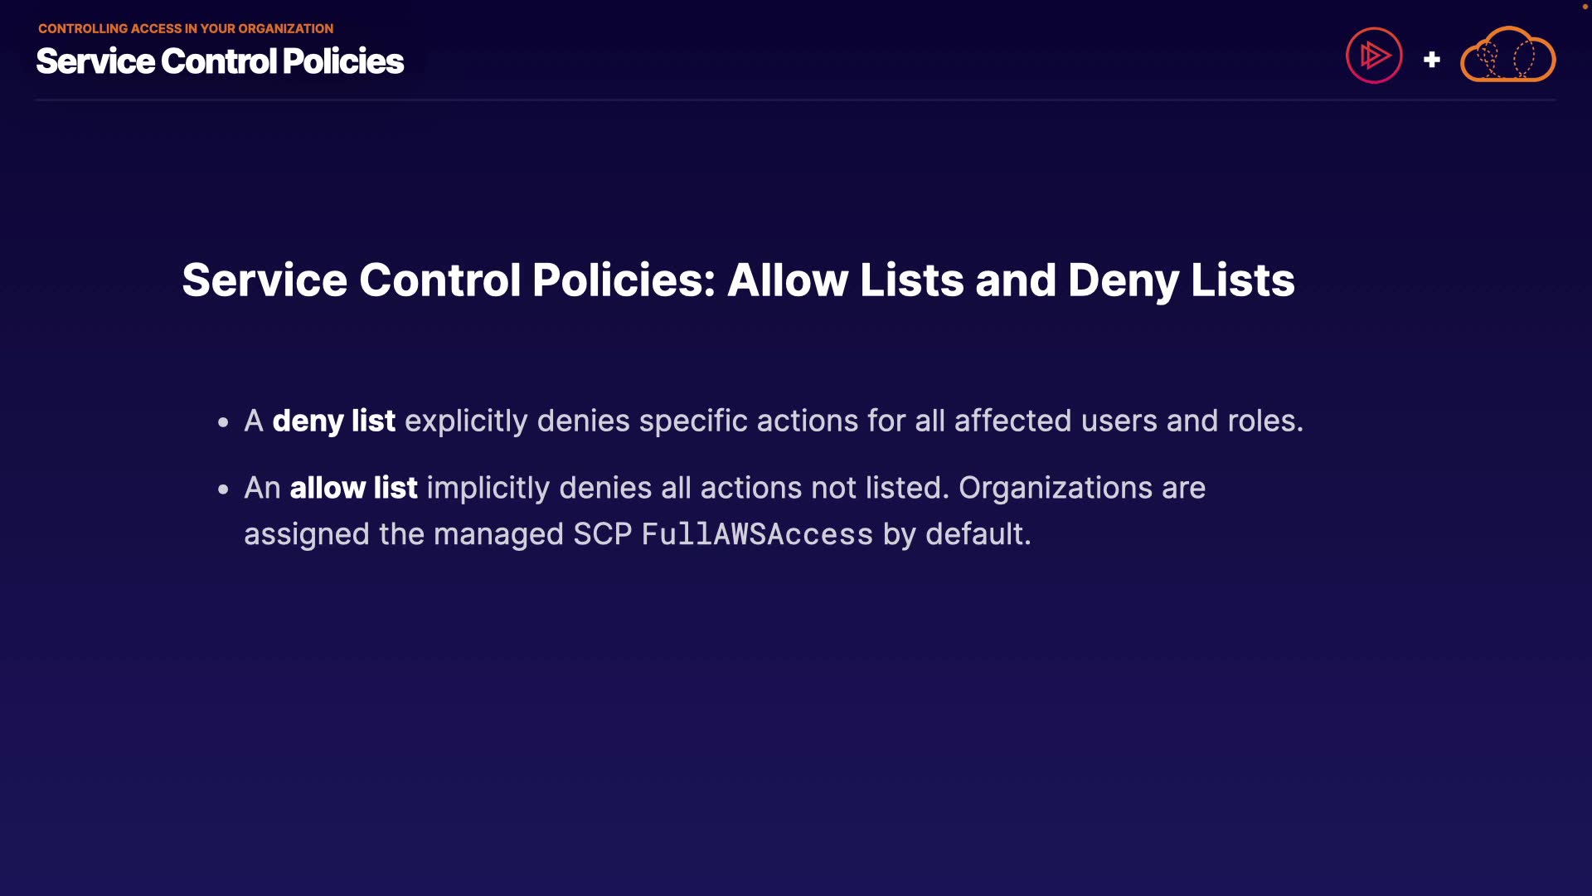Click the words 'Organizations are'
Viewport: 1592px width, 896px height.
tap(1081, 488)
